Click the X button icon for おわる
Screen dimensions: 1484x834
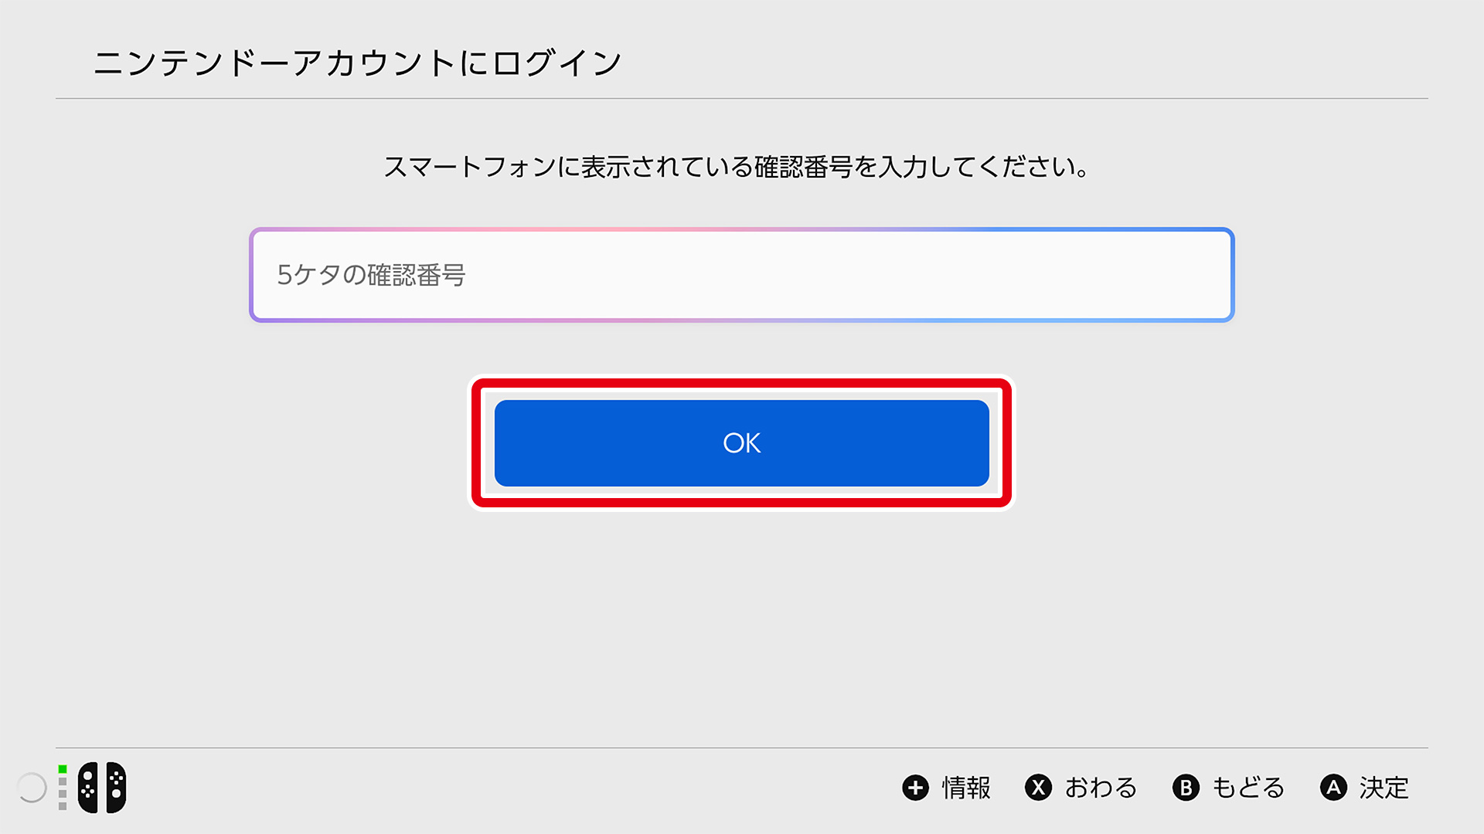tap(1038, 788)
